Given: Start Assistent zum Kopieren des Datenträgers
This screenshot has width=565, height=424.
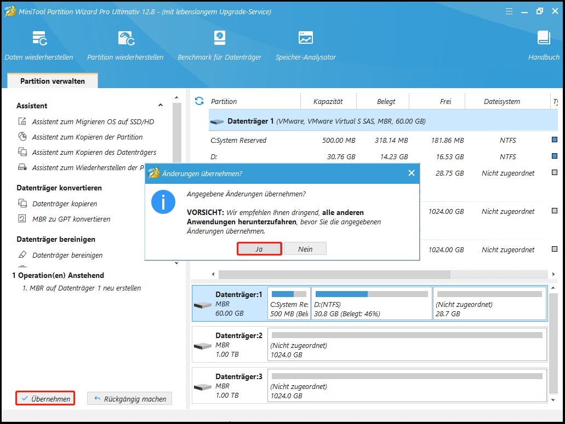Looking at the screenshot, I should tap(87, 152).
